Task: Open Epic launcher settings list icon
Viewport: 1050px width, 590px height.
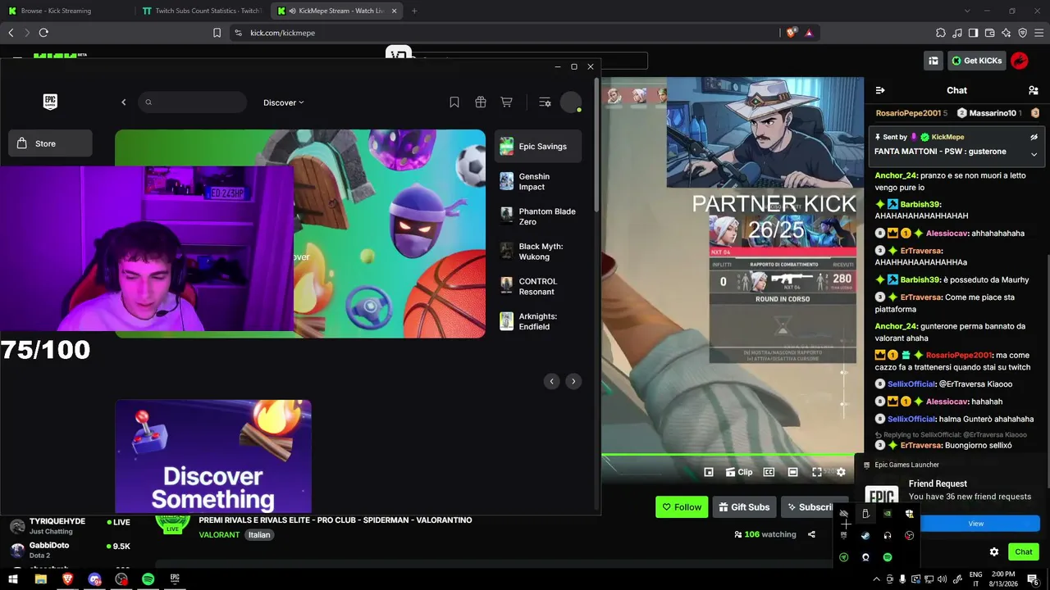Action: coord(545,102)
